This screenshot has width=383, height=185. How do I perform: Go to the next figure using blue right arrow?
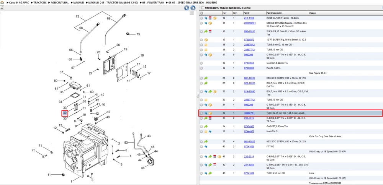tap(193, 8)
